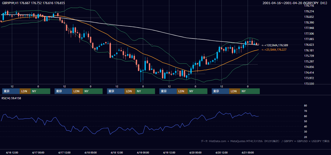Click RSI scale value 30
This screenshot has width=331, height=155.
pyautogui.click(x=305, y=132)
